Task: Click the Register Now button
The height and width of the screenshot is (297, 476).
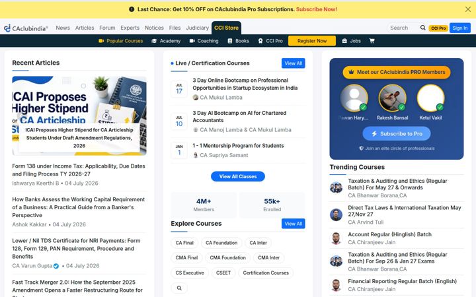Action: click(x=312, y=41)
